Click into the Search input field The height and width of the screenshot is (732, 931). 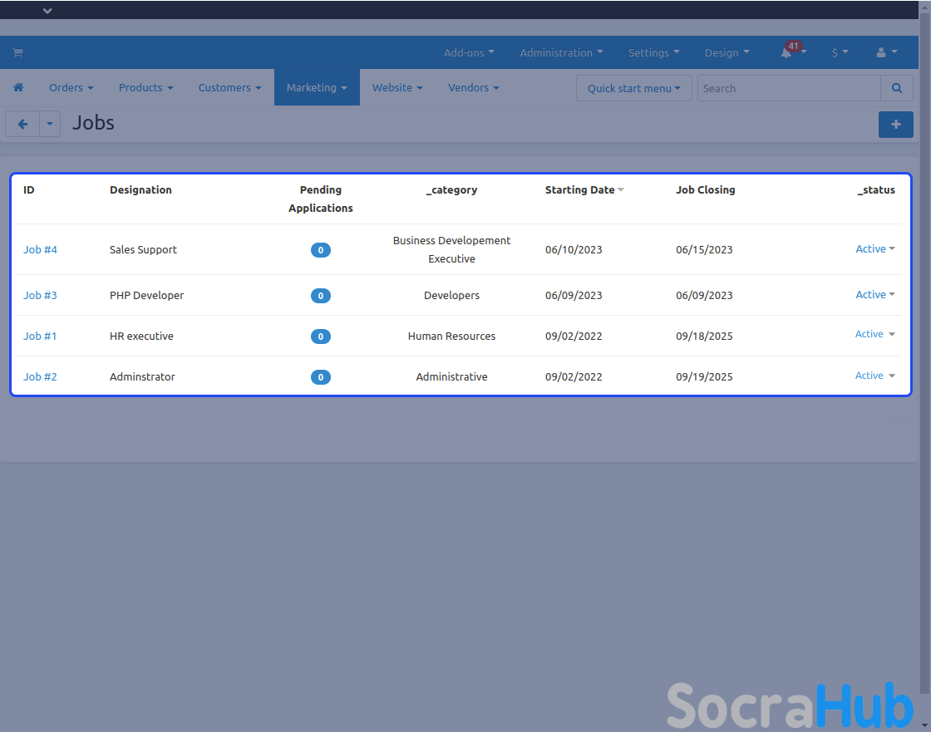(788, 88)
